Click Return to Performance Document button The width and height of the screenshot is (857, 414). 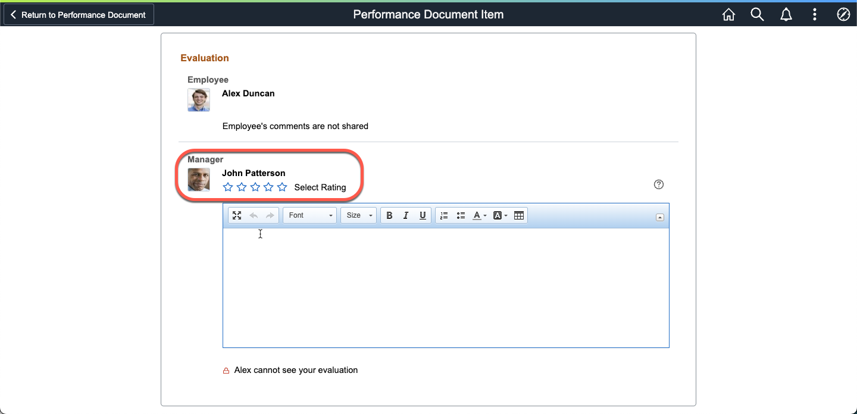pos(79,15)
